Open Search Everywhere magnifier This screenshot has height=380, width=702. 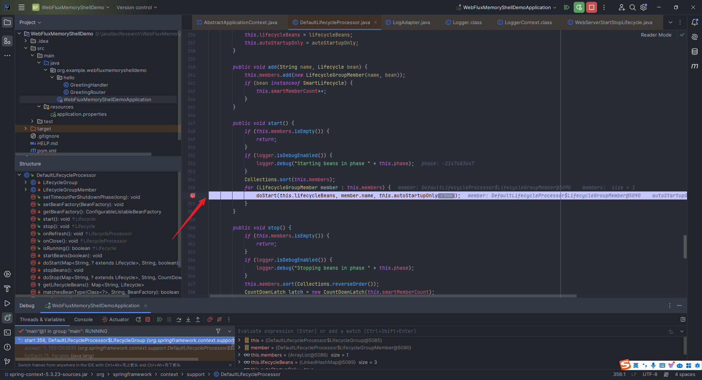coord(633,7)
